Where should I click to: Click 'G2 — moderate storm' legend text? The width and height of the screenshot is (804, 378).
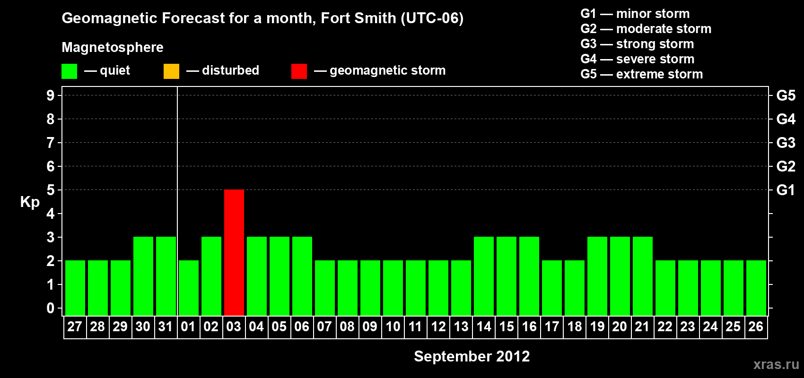[646, 29]
